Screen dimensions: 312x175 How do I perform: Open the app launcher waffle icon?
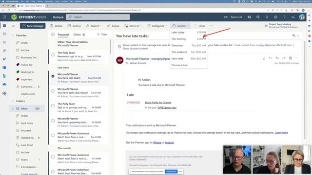click(4, 17)
